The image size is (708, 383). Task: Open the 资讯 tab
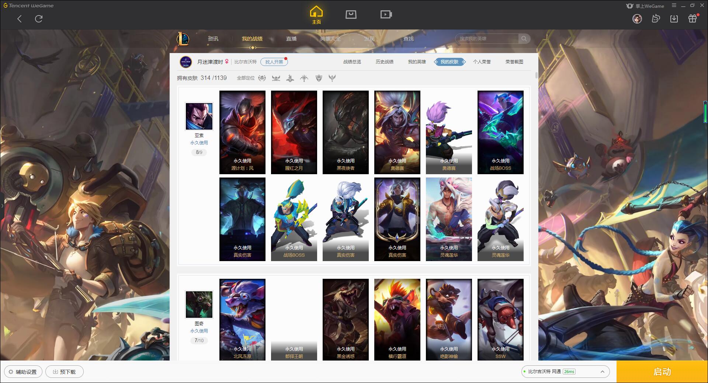click(x=213, y=39)
